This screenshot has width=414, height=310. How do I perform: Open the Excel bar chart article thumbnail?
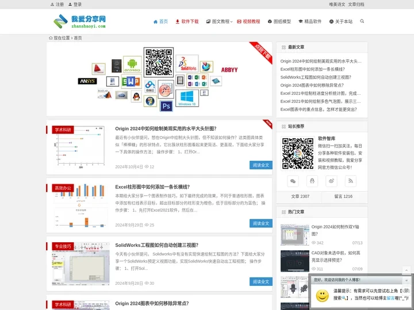pyautogui.click(x=80, y=206)
